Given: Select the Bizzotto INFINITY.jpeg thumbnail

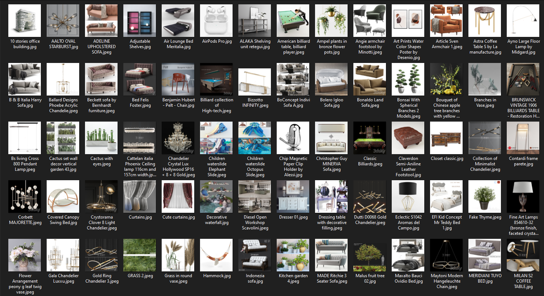Looking at the screenshot, I should [x=255, y=82].
